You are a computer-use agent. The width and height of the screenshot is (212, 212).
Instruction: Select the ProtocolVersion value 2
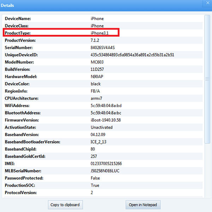click(x=92, y=193)
